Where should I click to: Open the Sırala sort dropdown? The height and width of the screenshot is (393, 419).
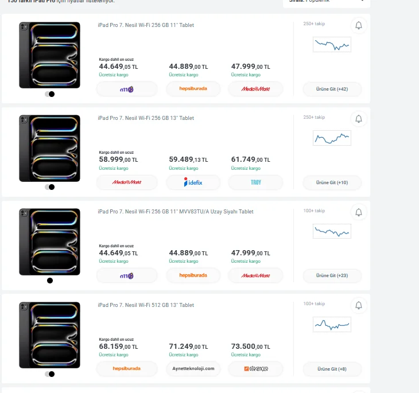click(x=327, y=2)
